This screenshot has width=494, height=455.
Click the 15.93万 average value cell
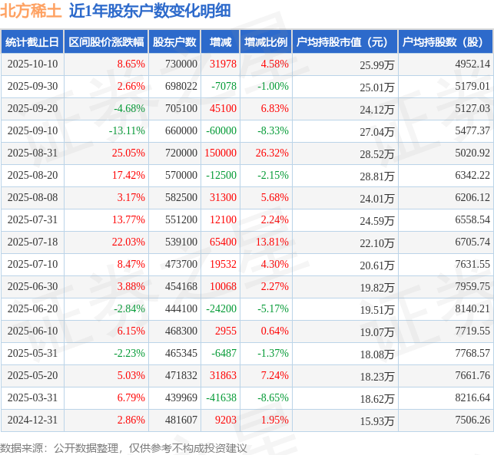pyautogui.click(x=345, y=420)
